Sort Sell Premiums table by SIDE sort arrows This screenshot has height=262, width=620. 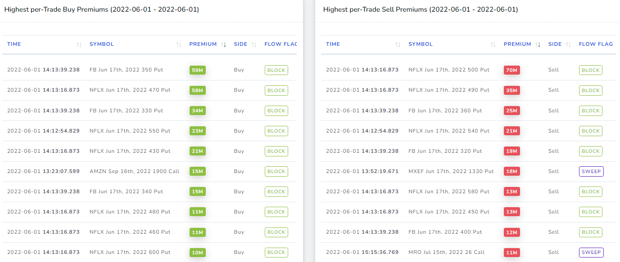[568, 44]
